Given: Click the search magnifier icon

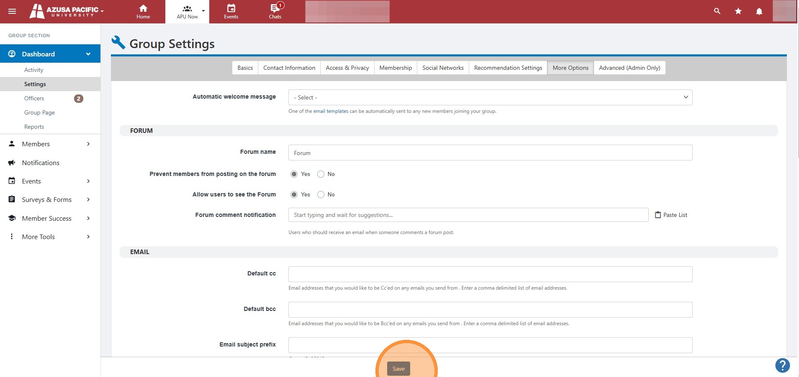Looking at the screenshot, I should (717, 11).
